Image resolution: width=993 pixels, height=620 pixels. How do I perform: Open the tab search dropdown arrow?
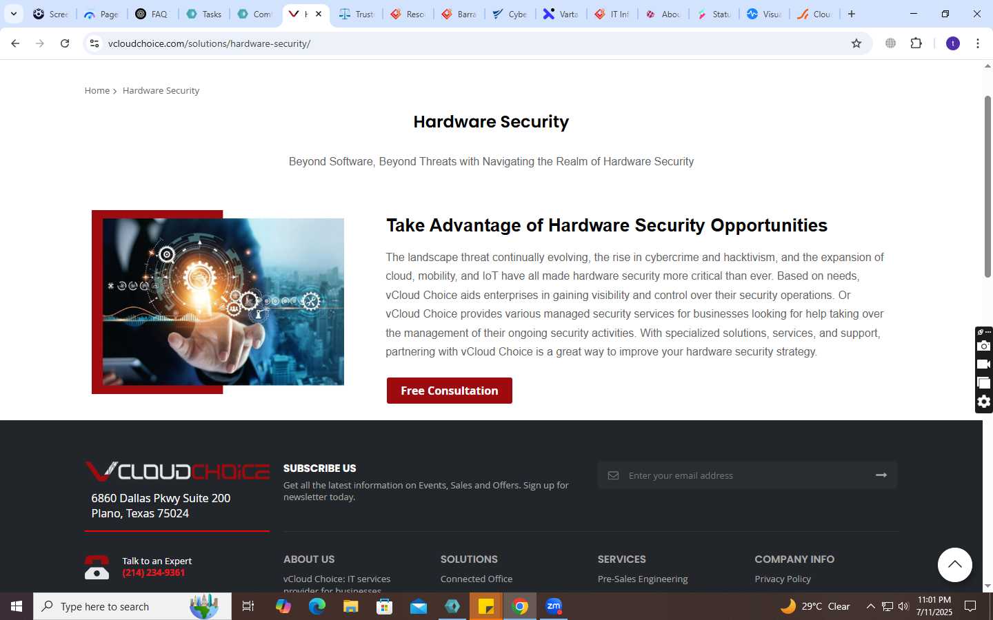(x=13, y=14)
